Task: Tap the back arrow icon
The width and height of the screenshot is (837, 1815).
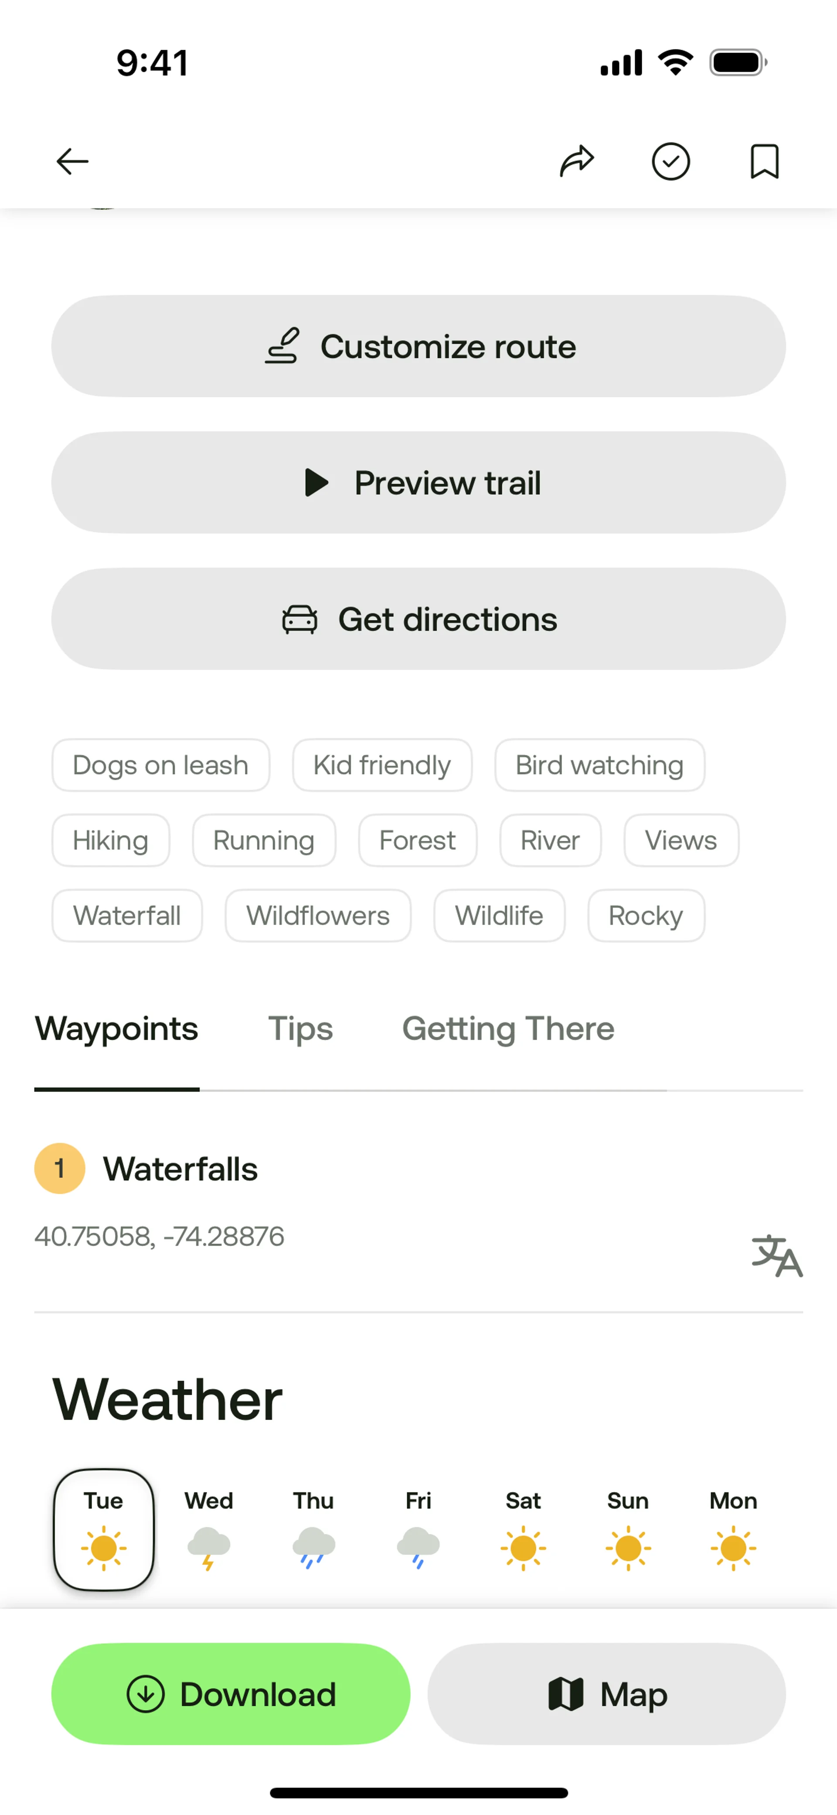Action: click(72, 161)
